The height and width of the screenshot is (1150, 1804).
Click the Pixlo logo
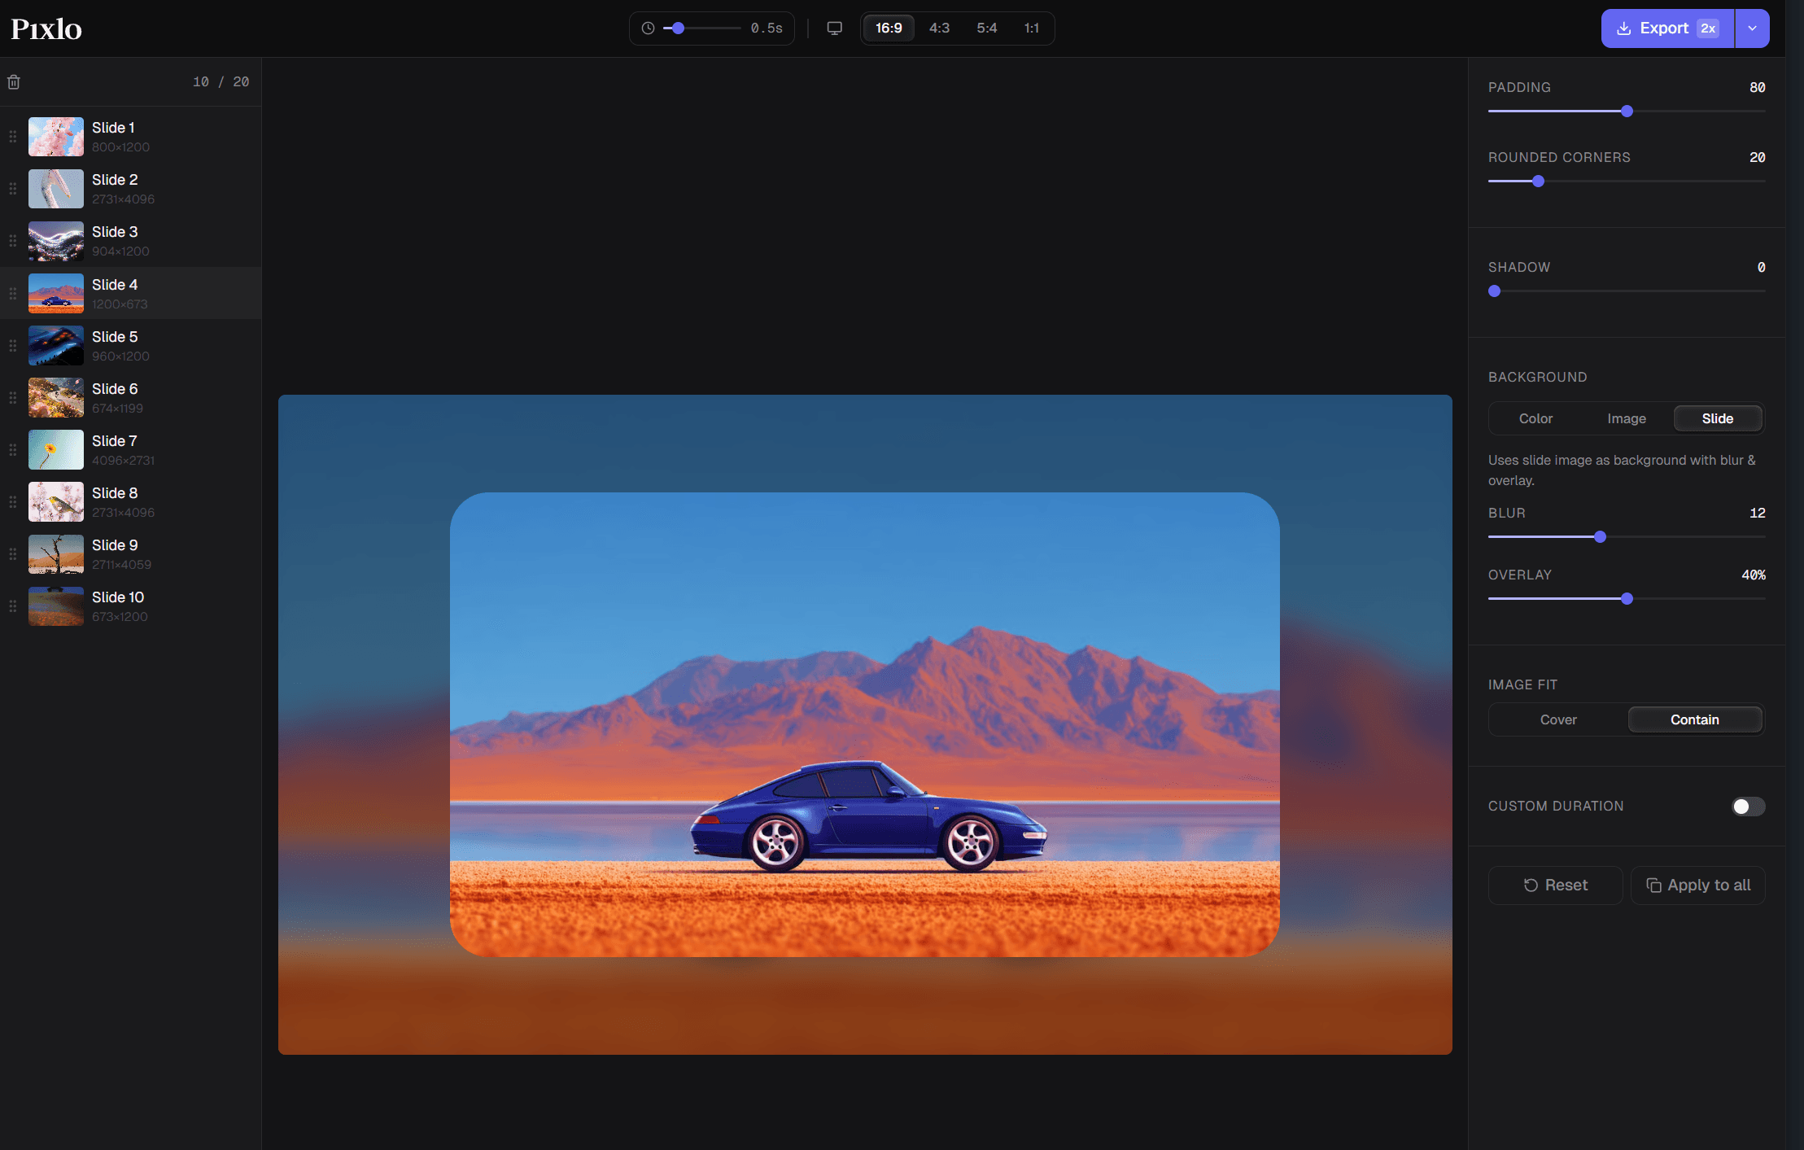pos(46,29)
